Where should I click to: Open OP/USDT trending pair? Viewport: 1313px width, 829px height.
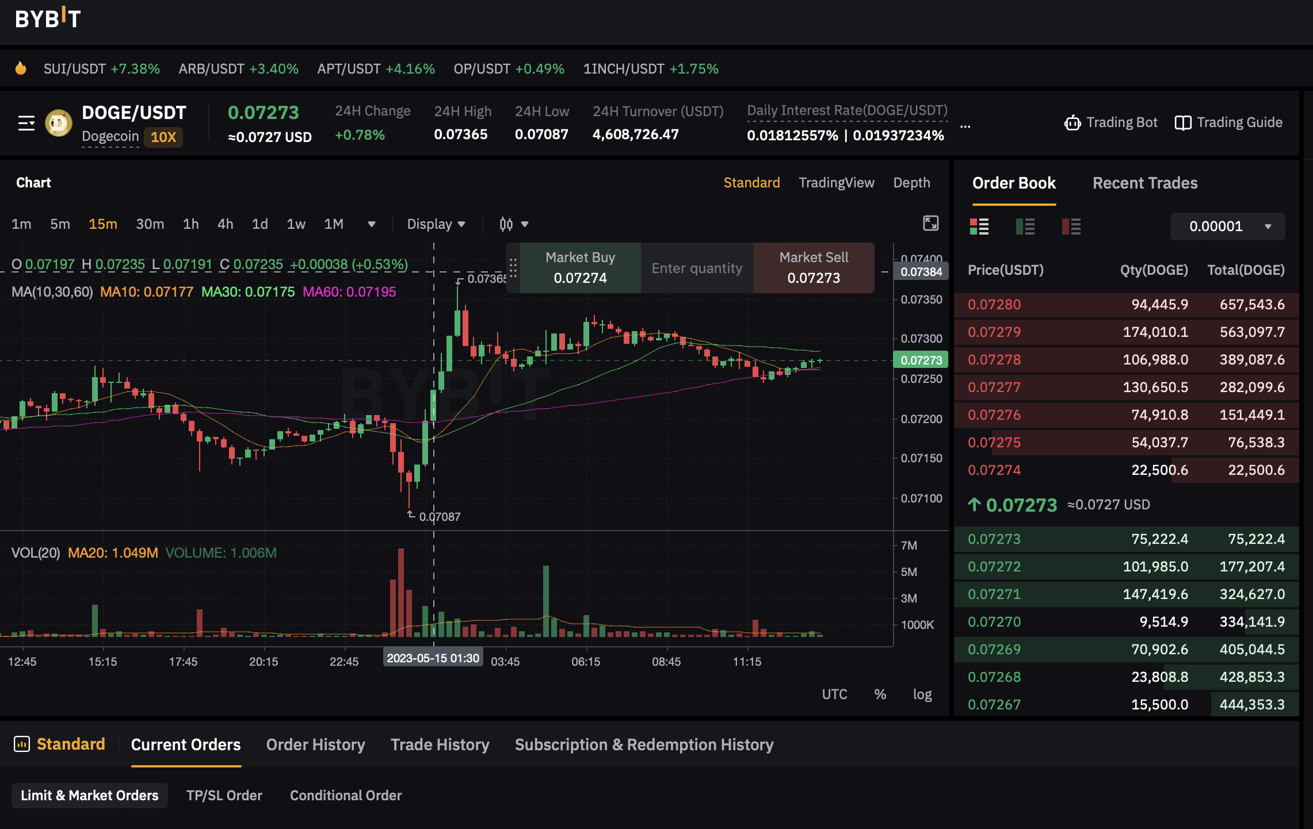509,69
